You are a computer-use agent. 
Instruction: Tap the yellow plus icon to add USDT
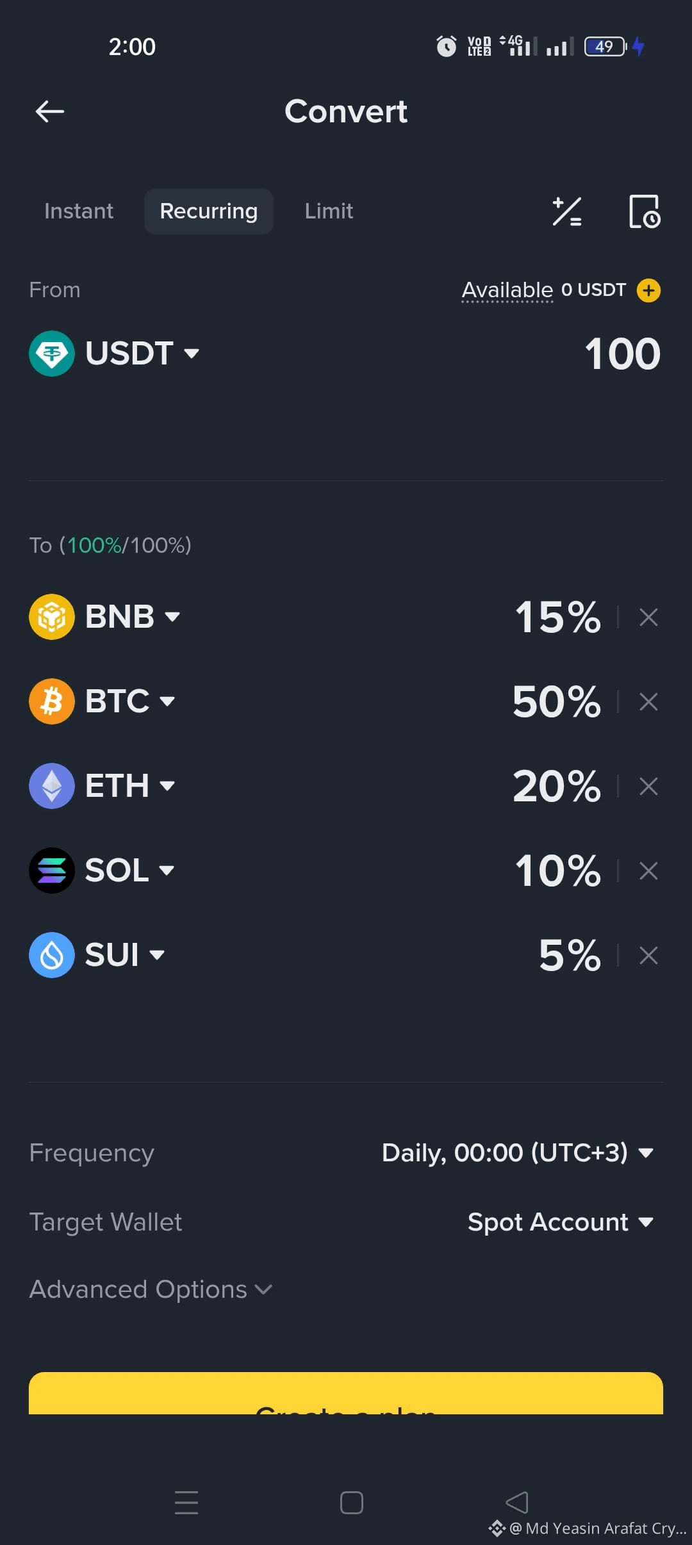point(648,290)
